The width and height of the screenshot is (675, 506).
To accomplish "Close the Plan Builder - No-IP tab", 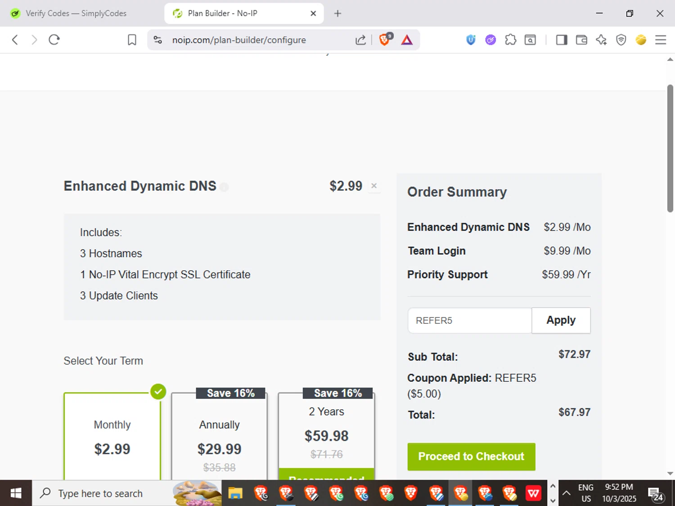I will tap(313, 13).
